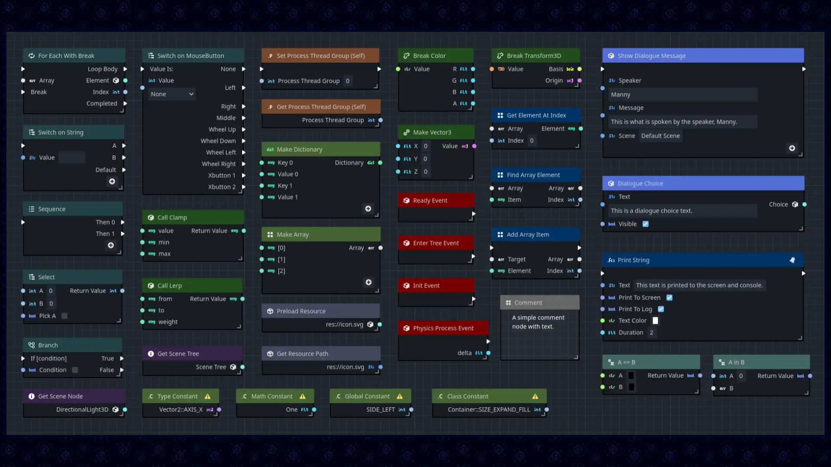The image size is (831, 467).
Task: Add a key/value pair in Make Dictionary
Action: [368, 208]
